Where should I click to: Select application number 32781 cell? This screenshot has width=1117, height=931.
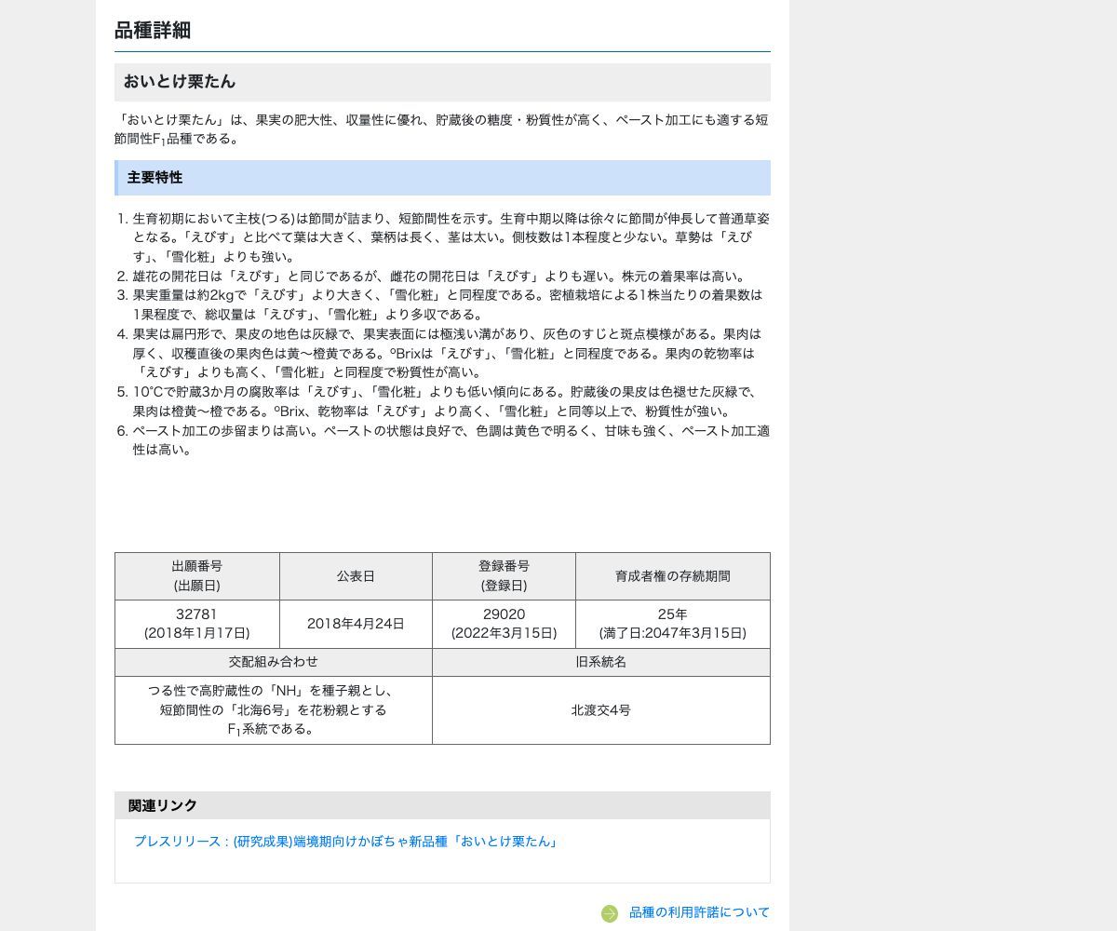196,624
